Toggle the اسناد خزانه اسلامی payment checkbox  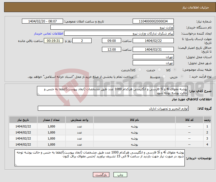[137, 76]
